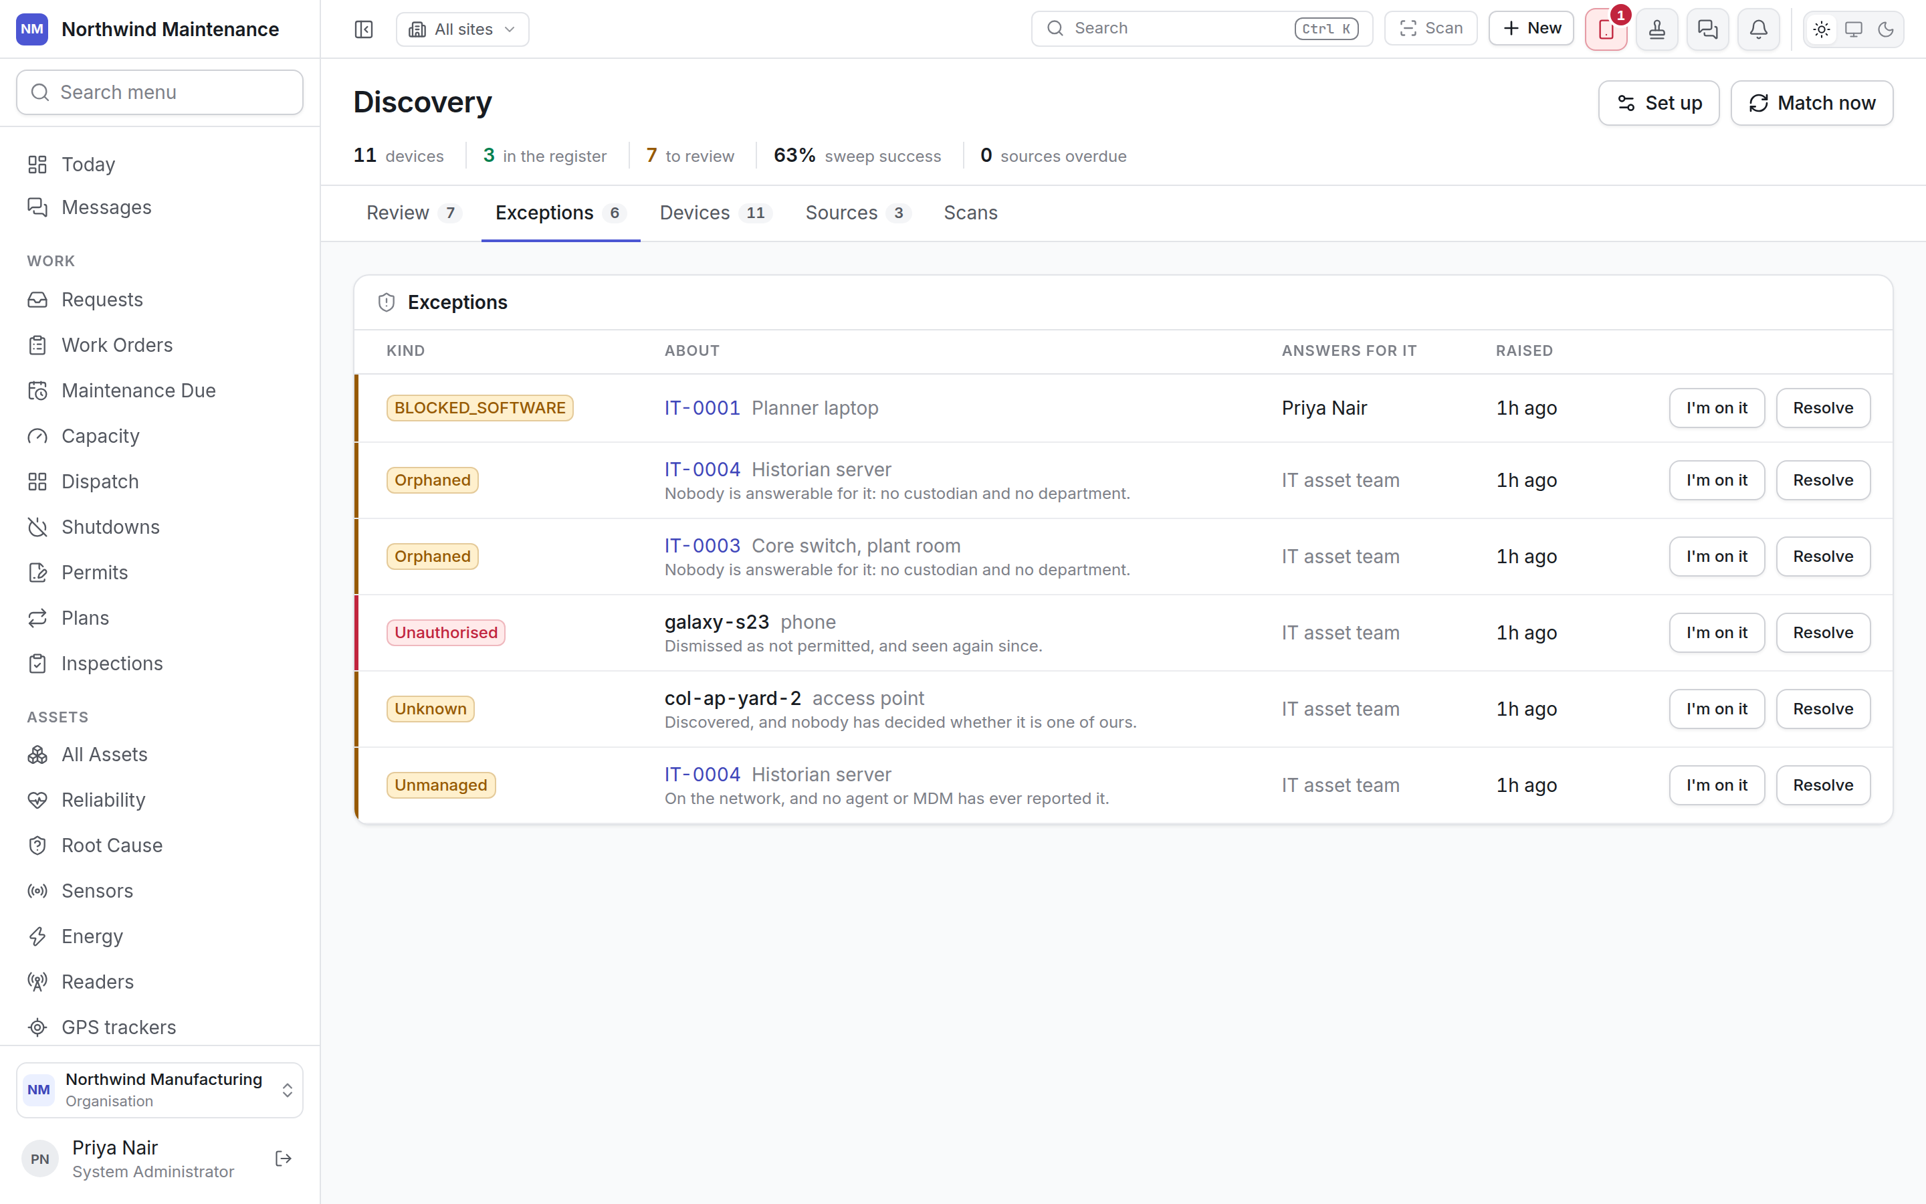Click I'm on it for col-ap-yard-2
Screen dimensions: 1926x1204
pyautogui.click(x=1717, y=709)
